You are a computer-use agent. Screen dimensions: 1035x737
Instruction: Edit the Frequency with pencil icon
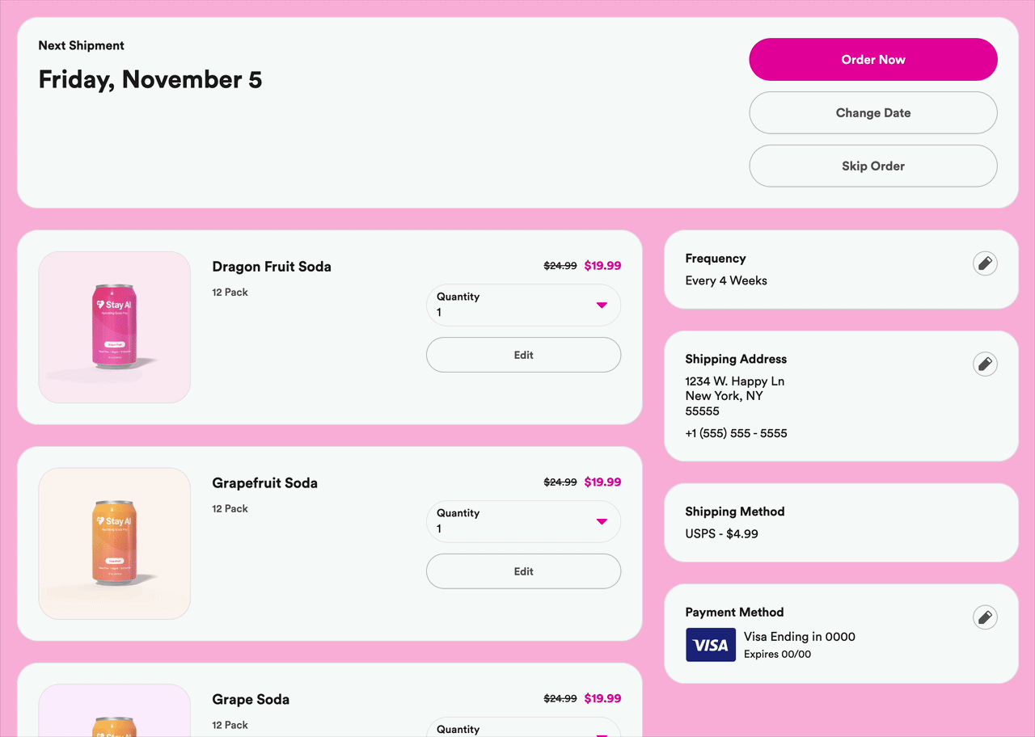click(x=984, y=263)
